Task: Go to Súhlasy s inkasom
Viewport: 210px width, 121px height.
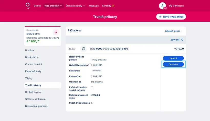Action: (x=35, y=99)
